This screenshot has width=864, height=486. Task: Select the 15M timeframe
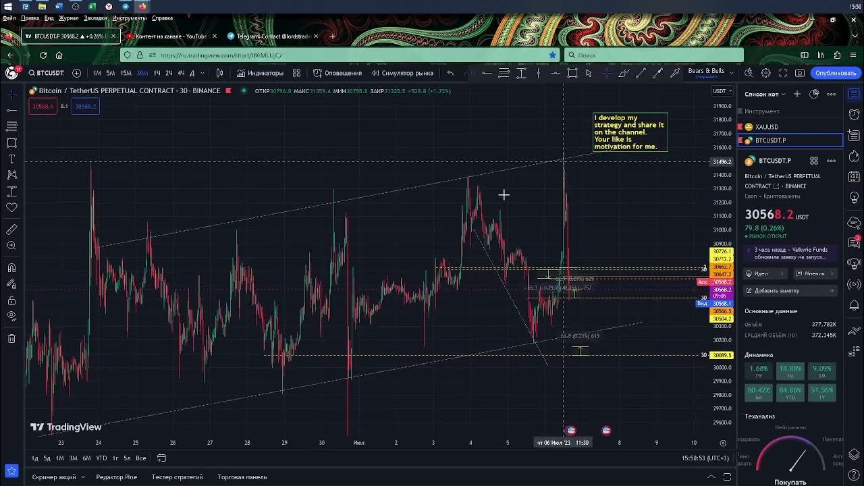click(x=126, y=73)
